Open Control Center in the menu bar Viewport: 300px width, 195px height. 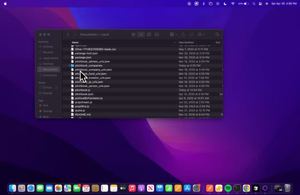click(260, 4)
